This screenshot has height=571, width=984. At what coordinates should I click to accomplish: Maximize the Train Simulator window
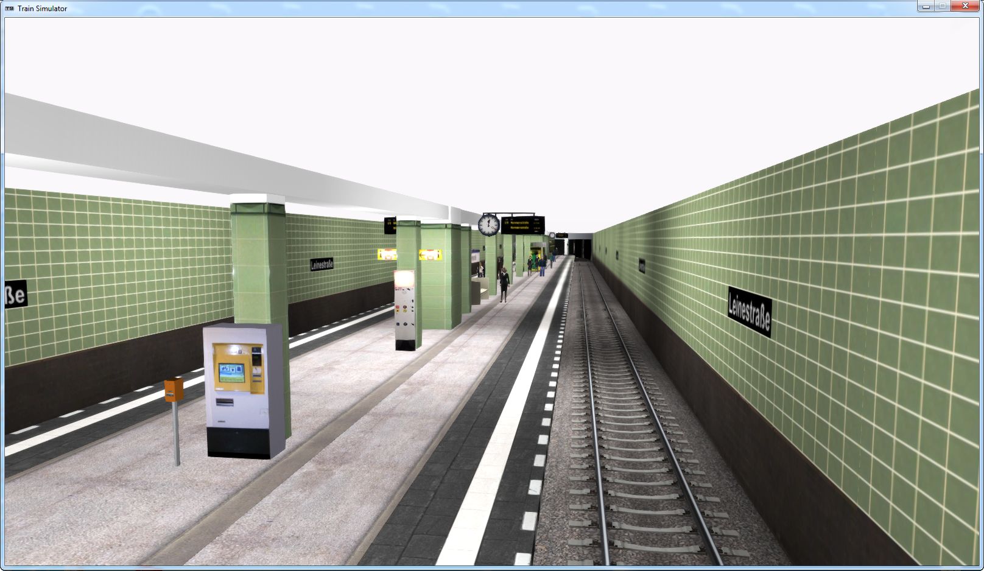pyautogui.click(x=942, y=6)
